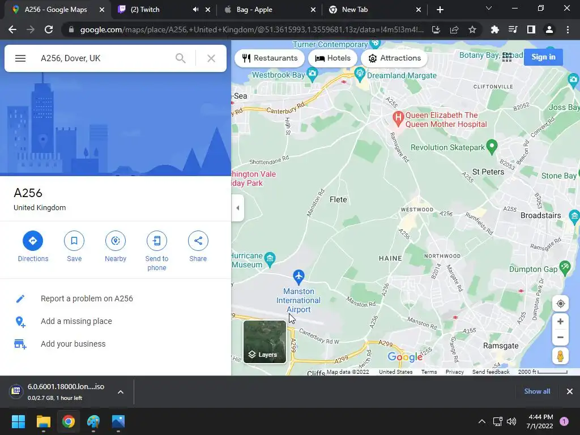
Task: Click the Directions icon button
Action: [33, 241]
